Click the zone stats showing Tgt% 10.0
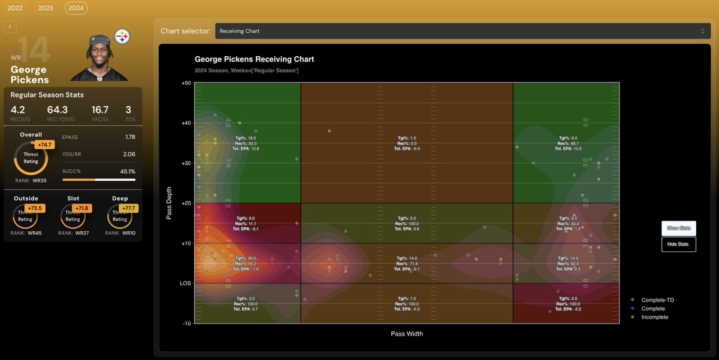 click(568, 264)
